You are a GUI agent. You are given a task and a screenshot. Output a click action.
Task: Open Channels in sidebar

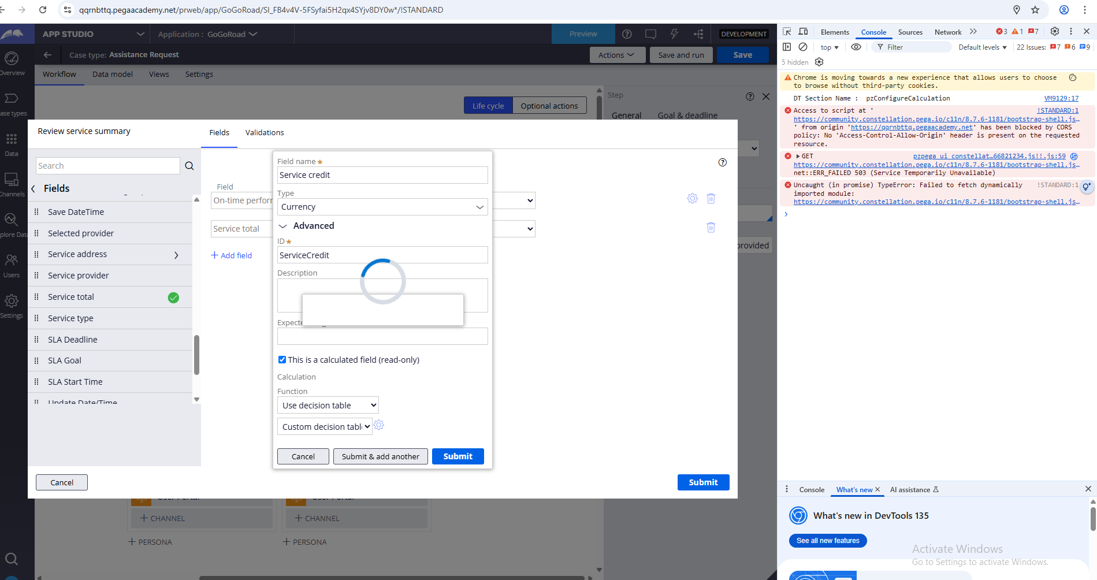[x=12, y=179]
